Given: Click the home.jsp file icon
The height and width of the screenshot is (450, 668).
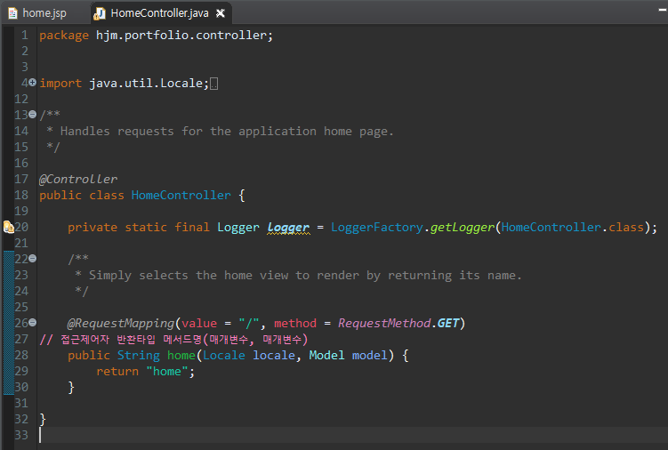Looking at the screenshot, I should (x=12, y=13).
